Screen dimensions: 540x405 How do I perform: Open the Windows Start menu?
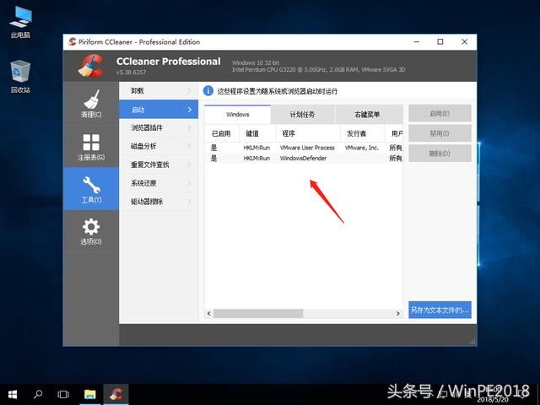click(13, 394)
